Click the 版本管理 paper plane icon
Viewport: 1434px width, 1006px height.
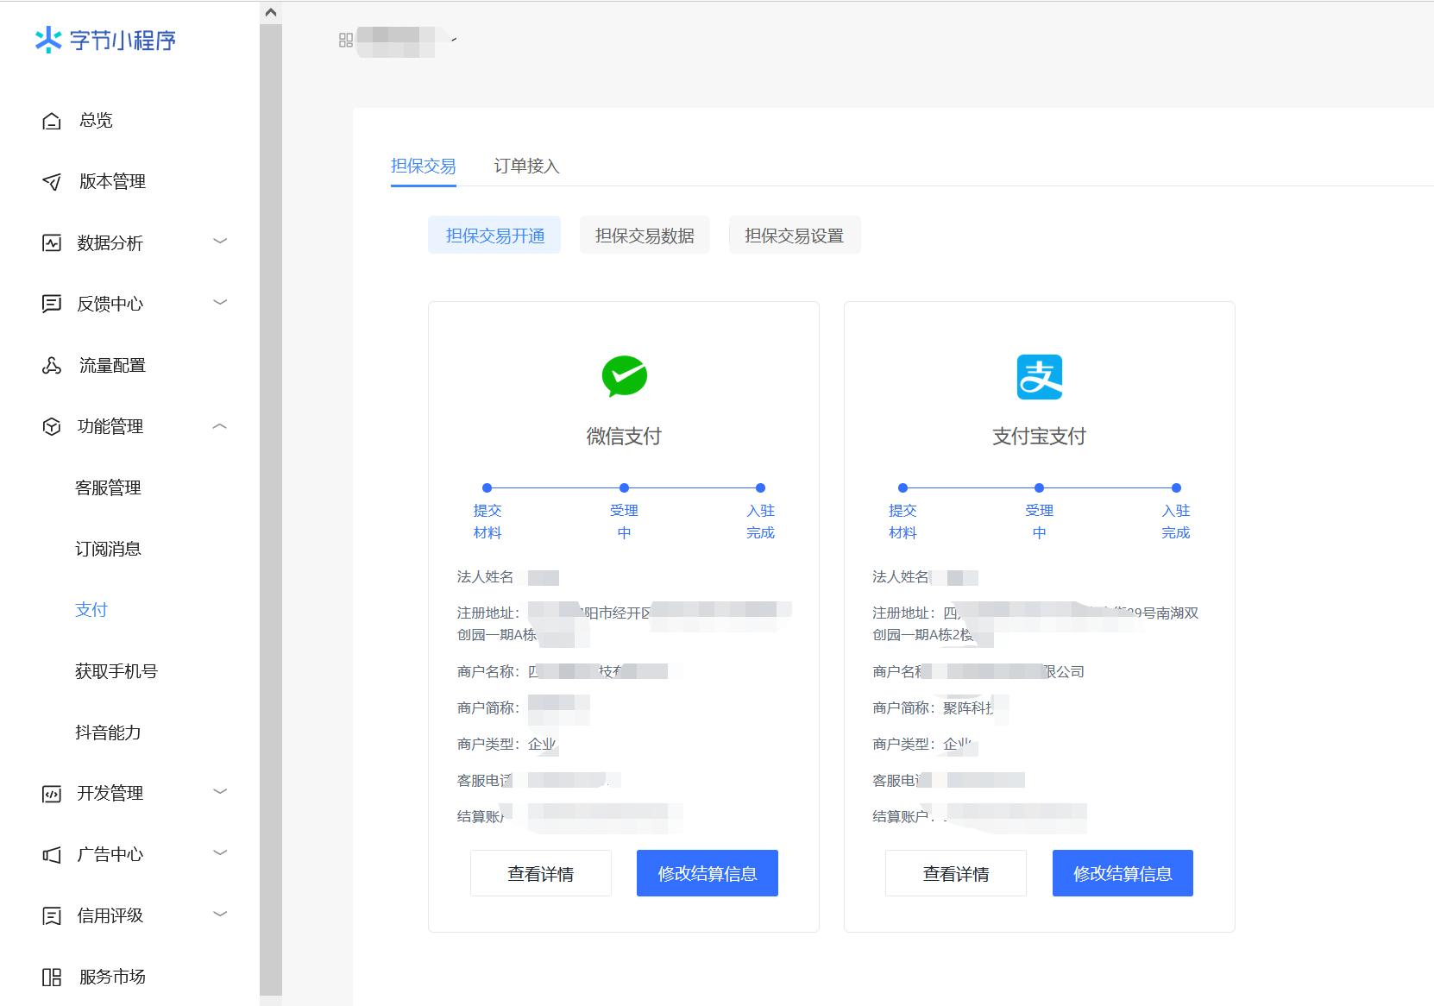tap(52, 182)
